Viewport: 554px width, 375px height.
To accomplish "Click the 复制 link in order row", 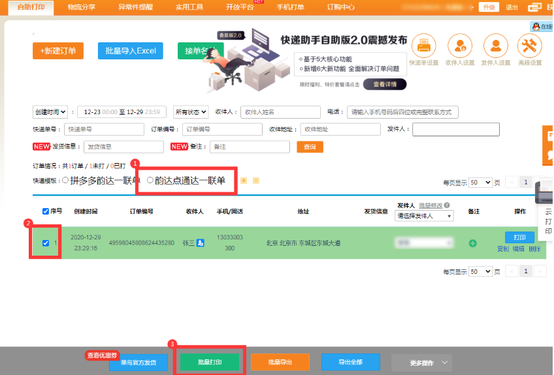I will pos(503,249).
